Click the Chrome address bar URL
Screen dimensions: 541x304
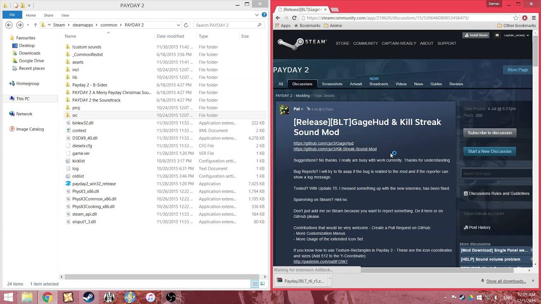point(388,18)
